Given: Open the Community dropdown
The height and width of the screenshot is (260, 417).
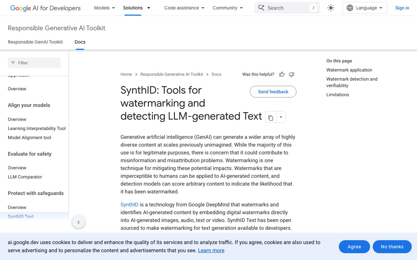Looking at the screenshot, I should point(228,8).
